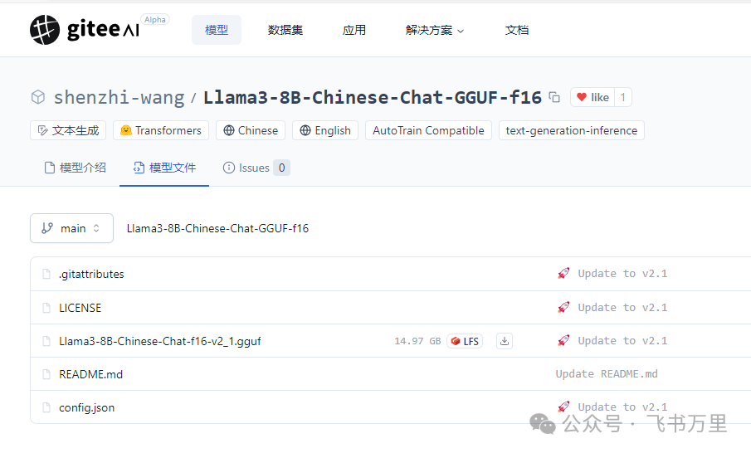Download the Llama3-8B-Chinese-Chat-f16-v2_1.gguf file
The image size is (751, 453).
(x=505, y=341)
